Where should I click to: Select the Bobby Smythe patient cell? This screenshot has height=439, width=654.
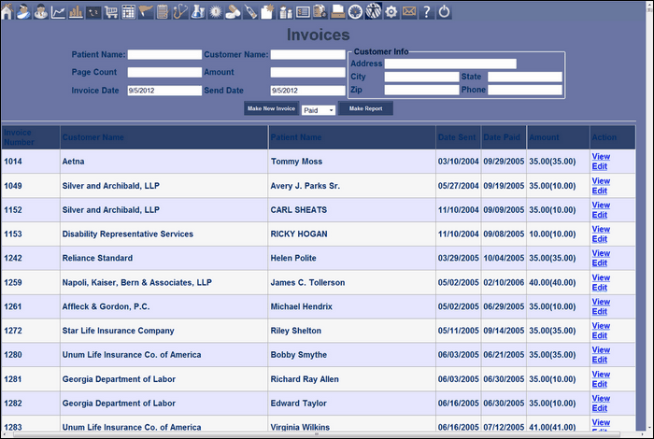(351, 355)
